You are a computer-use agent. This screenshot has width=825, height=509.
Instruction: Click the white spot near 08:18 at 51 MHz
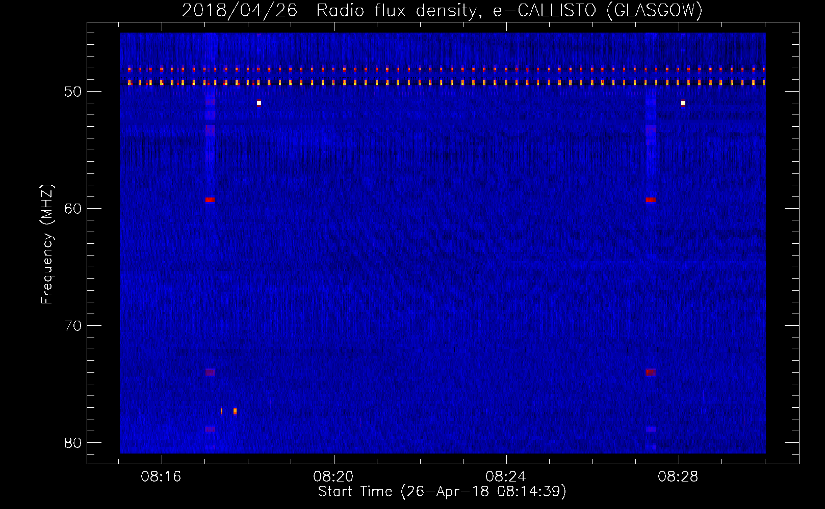click(x=259, y=103)
